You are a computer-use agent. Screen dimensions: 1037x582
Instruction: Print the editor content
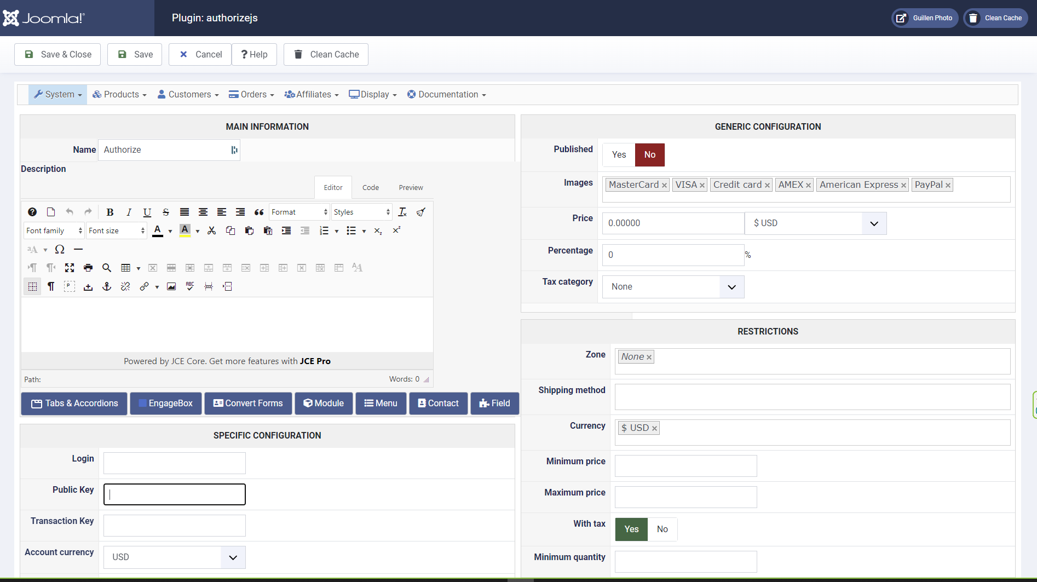(x=88, y=268)
